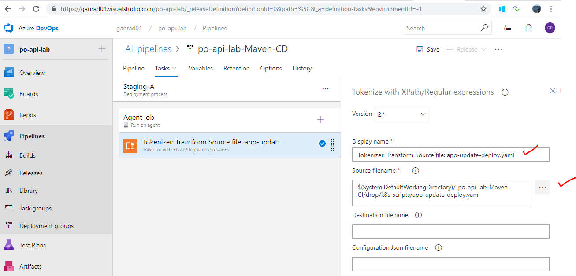Open the Deployment groups icon
Viewport: 576px width, 276px height.
click(x=9, y=226)
